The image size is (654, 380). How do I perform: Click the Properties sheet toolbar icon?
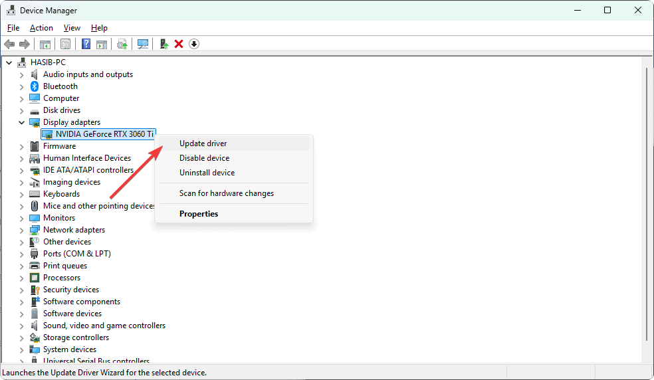(66, 44)
